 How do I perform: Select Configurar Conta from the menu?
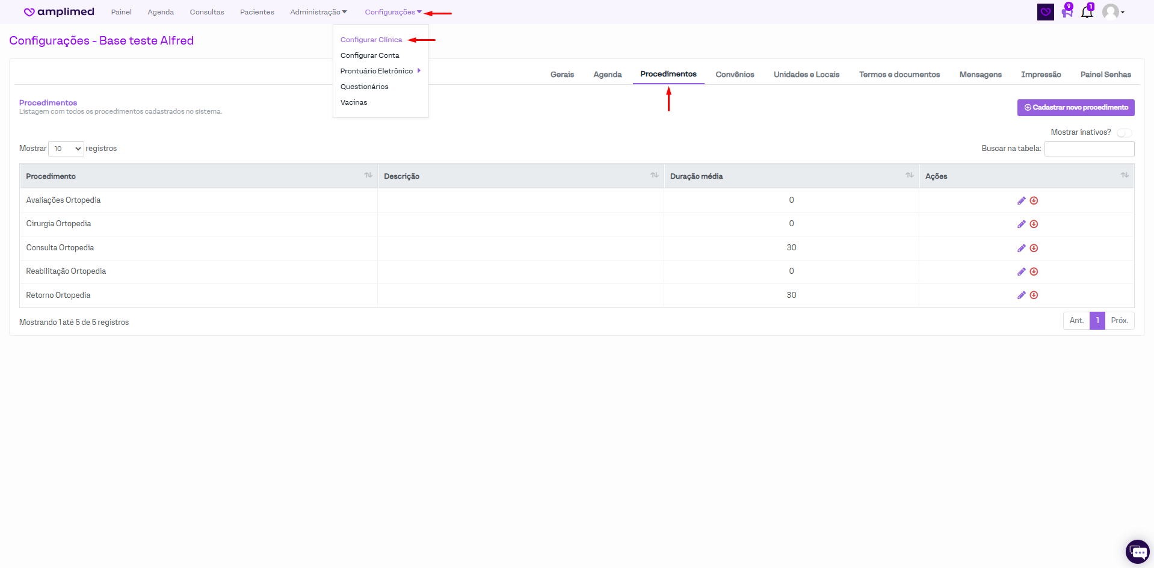point(369,55)
